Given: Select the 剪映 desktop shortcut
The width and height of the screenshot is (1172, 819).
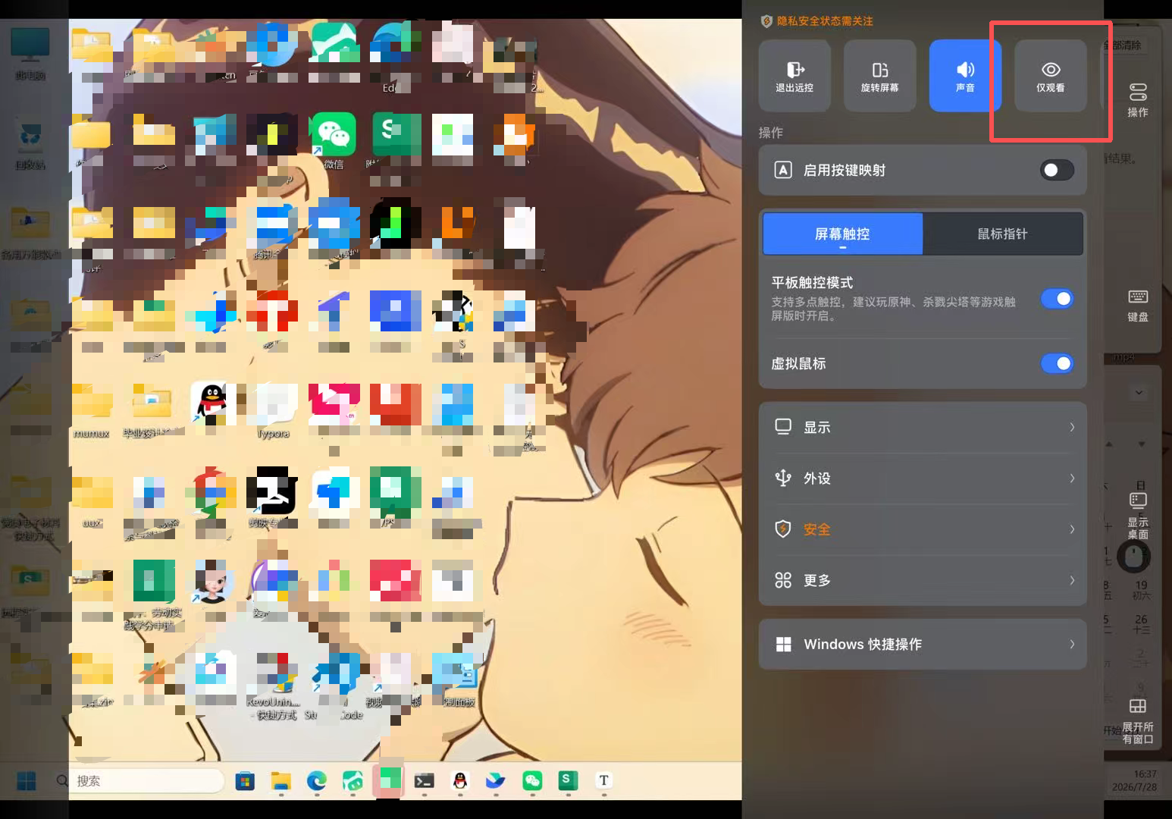Looking at the screenshot, I should (x=272, y=497).
